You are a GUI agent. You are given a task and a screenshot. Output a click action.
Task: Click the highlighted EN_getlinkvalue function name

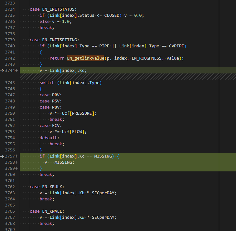pos(85,58)
